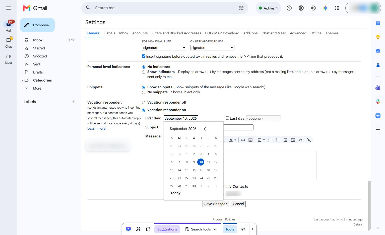
Task: Open Google Keep in side panel
Action: coord(378,37)
